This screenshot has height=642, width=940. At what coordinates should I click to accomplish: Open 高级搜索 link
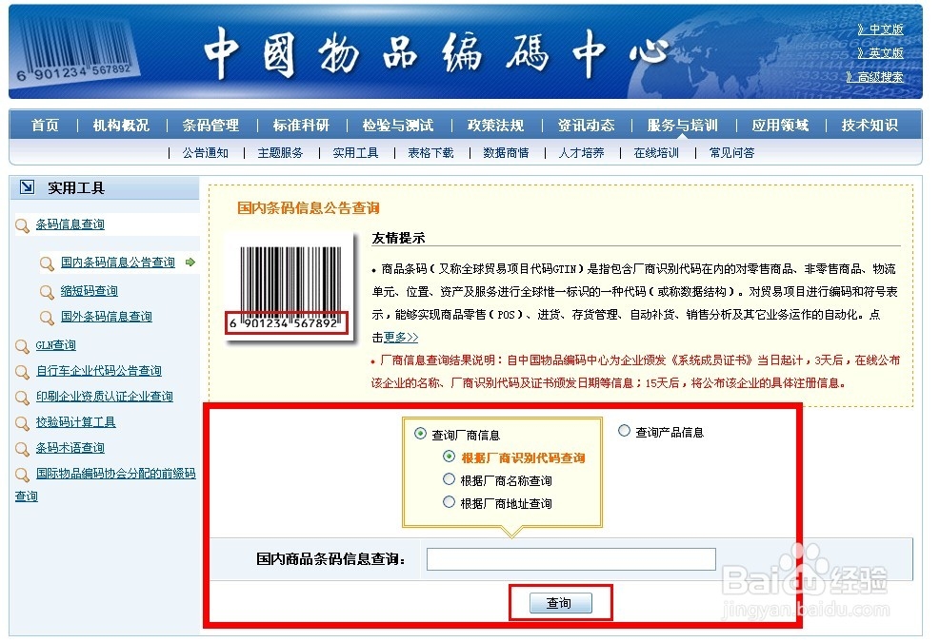tap(874, 77)
